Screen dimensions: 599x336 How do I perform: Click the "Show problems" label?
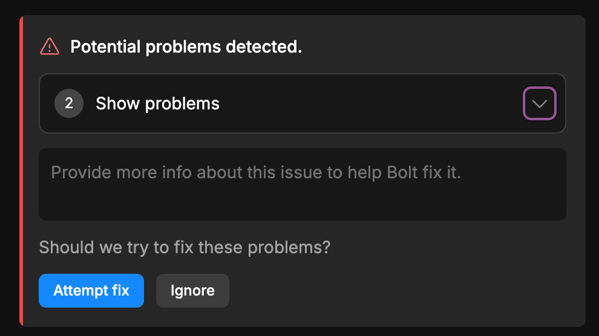(157, 104)
